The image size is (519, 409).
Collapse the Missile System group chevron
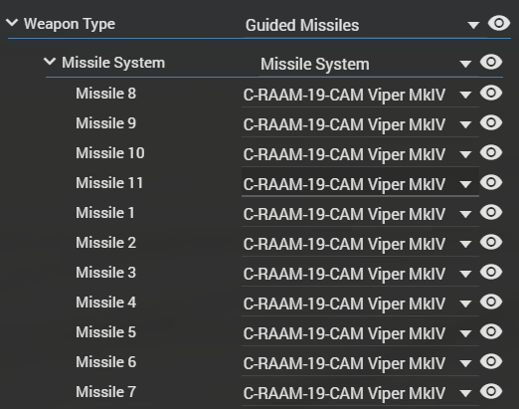[x=50, y=62]
